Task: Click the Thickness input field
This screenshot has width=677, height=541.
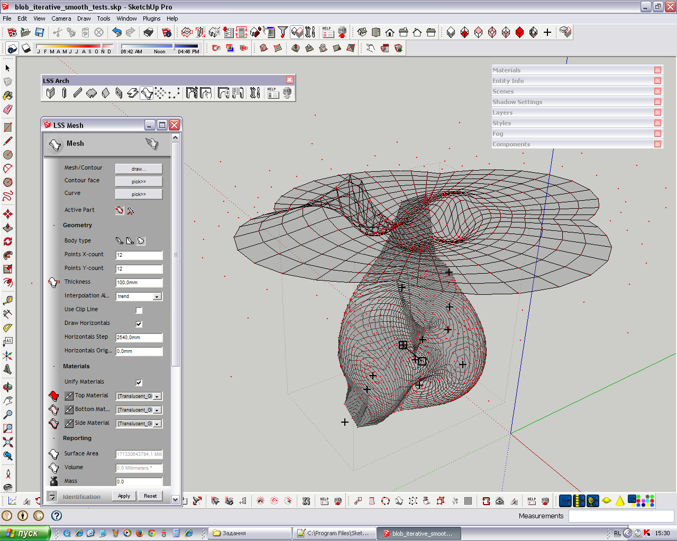Action: pyautogui.click(x=139, y=283)
